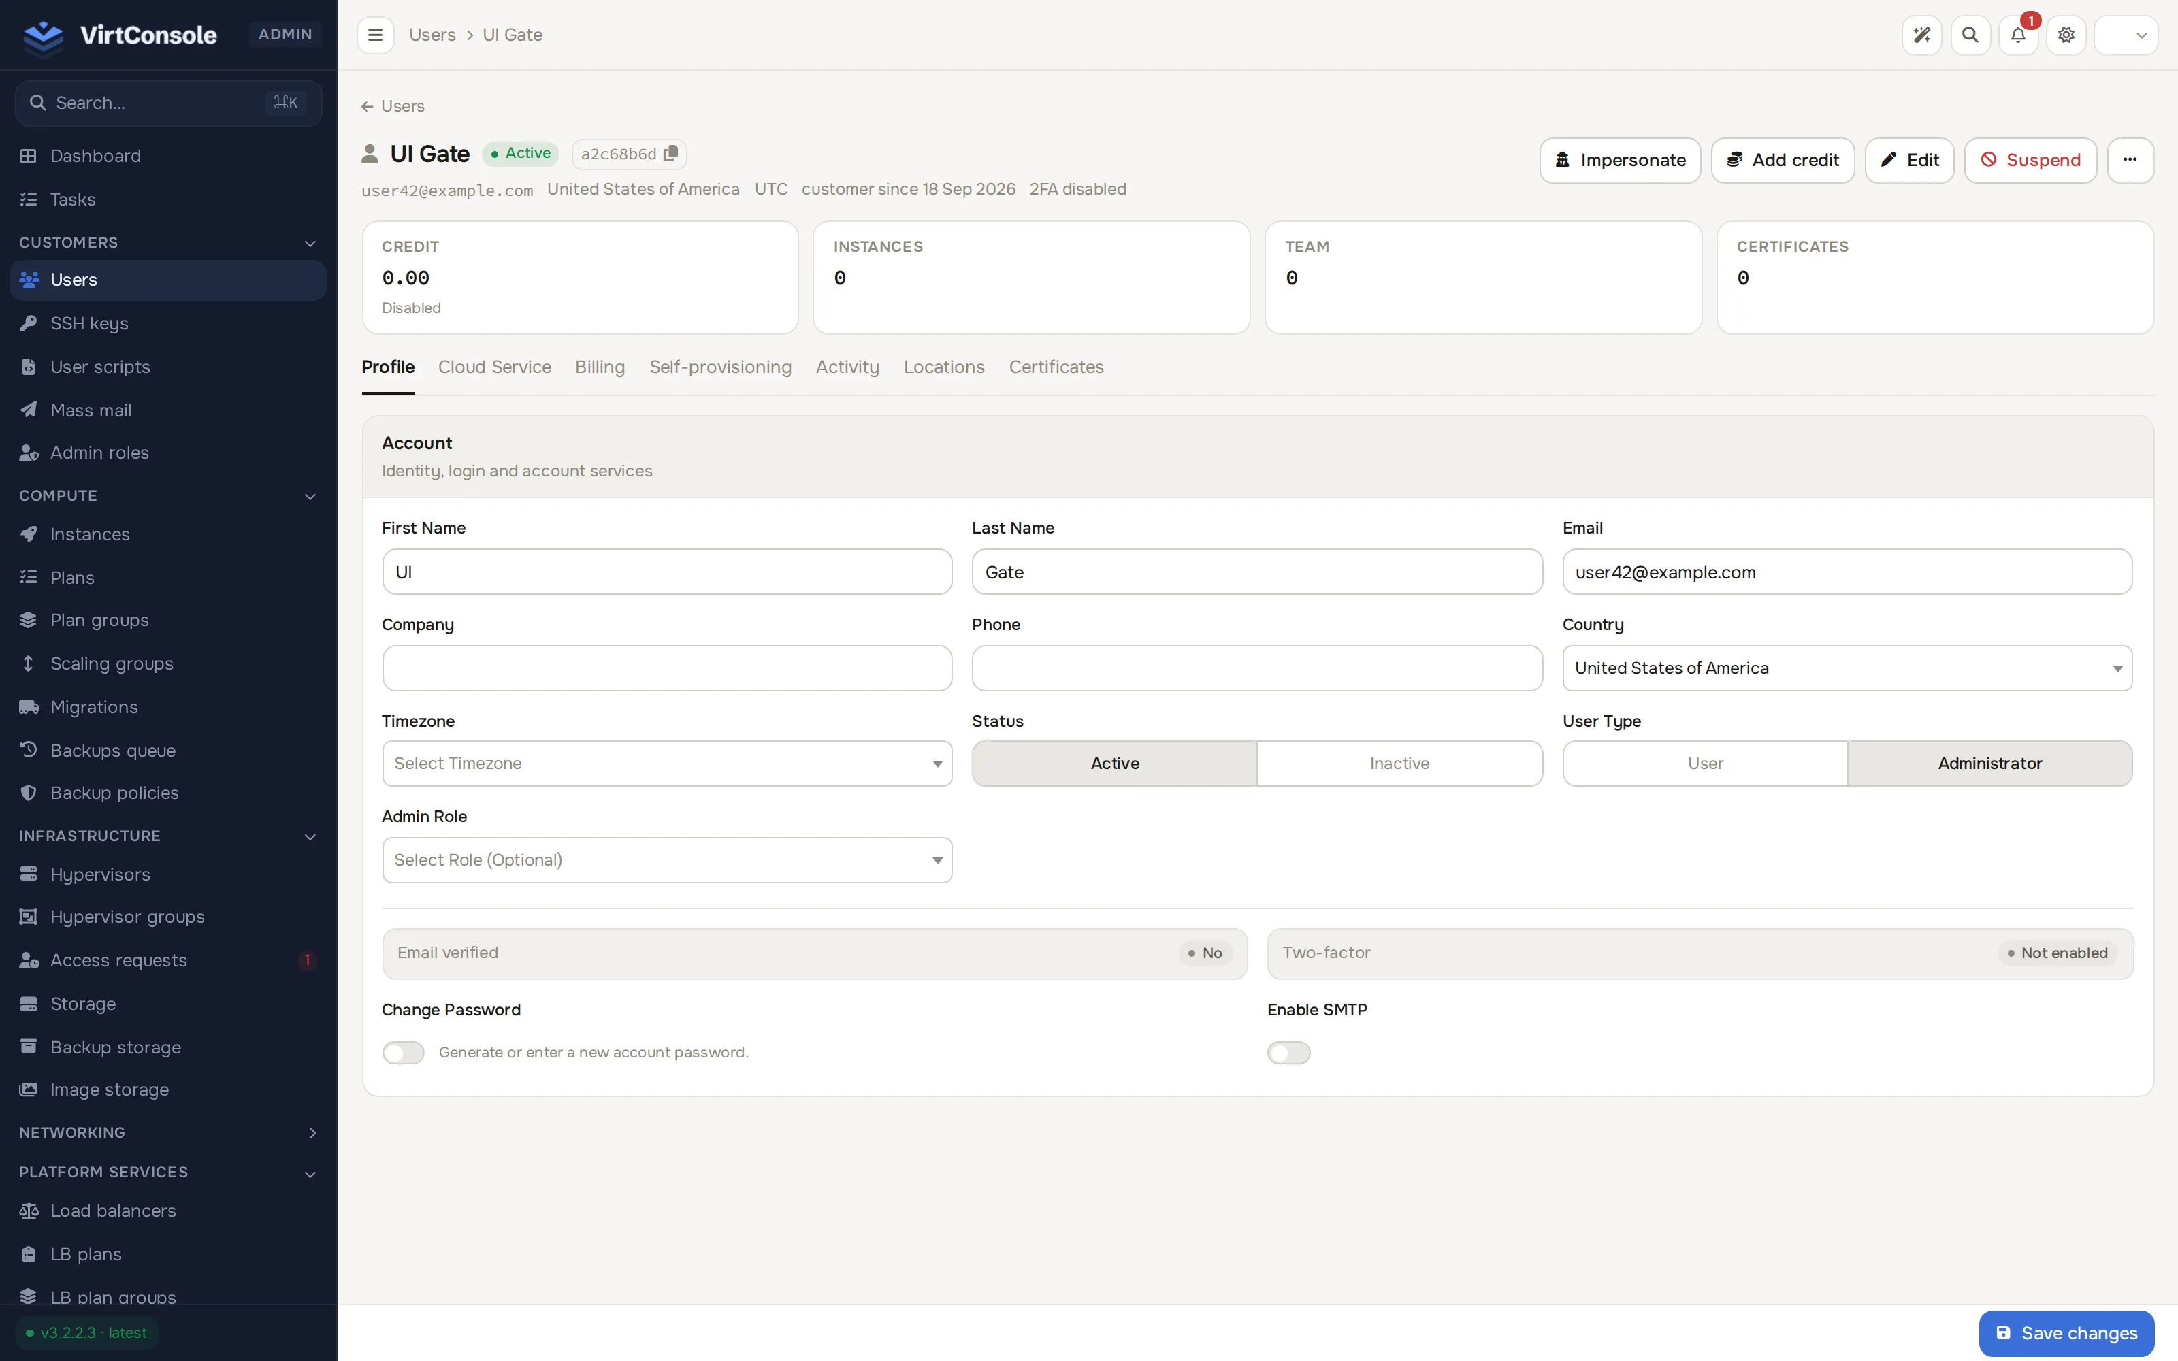Switch to the Cloud Service tab

point(495,367)
